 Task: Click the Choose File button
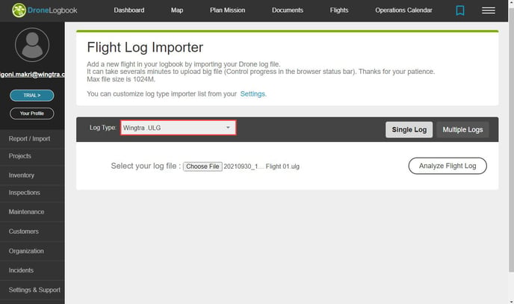[x=203, y=166]
